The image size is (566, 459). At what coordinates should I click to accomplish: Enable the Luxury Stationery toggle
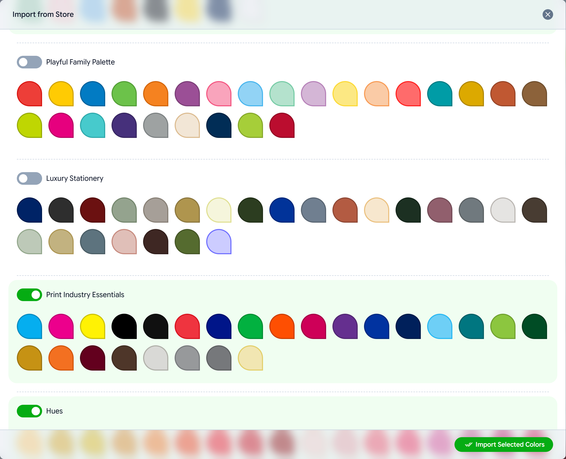coord(29,178)
